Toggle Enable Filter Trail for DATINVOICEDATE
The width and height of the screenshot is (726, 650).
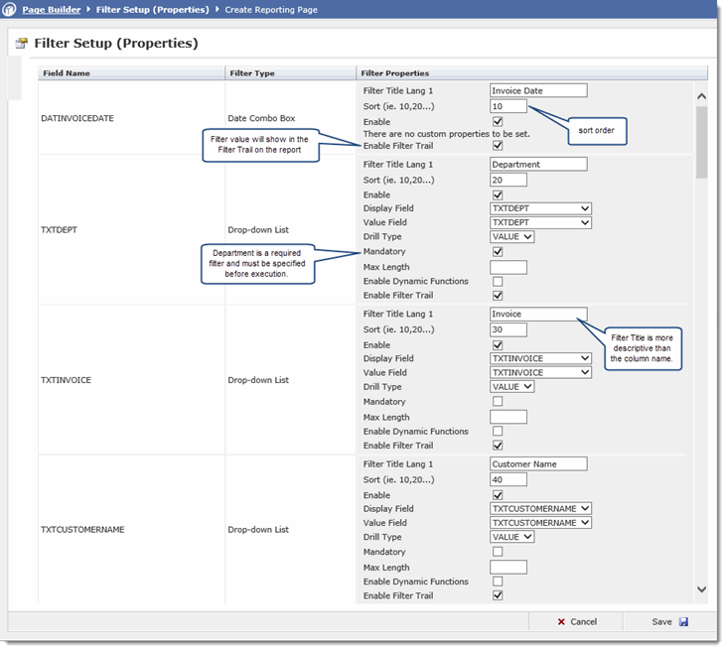tap(498, 146)
